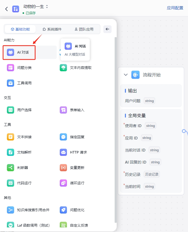Click the node list vertical scrollbar
This screenshot has height=232, width=188.
tap(116, 130)
